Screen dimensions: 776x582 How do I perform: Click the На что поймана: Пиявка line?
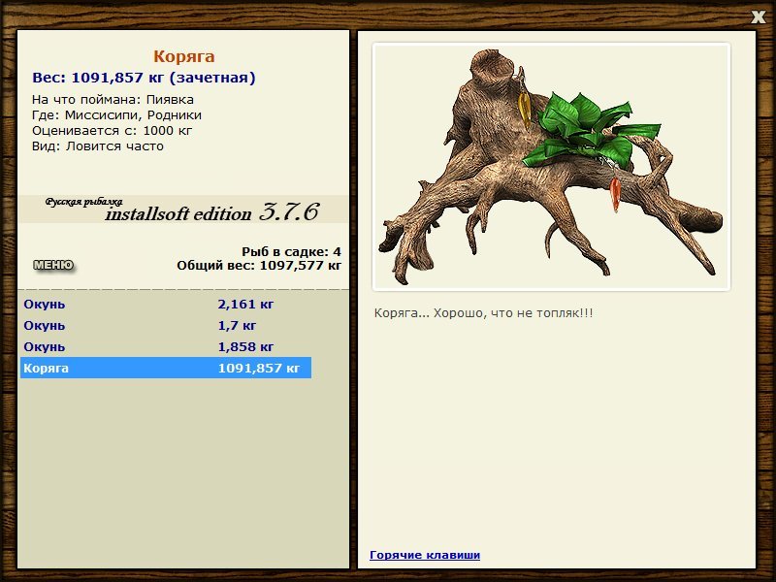[113, 100]
